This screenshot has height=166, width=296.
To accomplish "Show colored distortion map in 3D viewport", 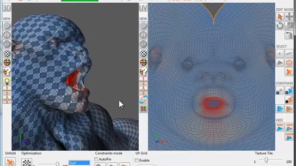I will [x=7, y=62].
